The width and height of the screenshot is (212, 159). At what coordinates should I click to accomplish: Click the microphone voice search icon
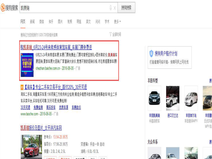111,8
